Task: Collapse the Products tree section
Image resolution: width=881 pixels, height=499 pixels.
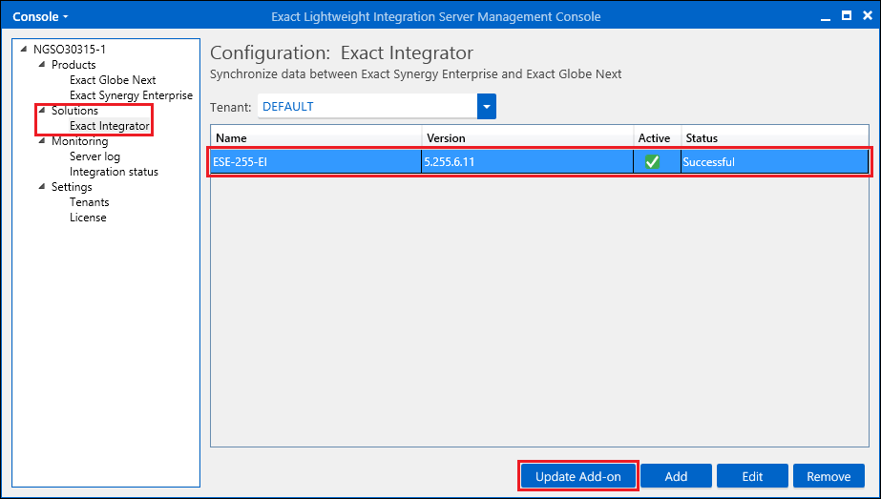Action: pyautogui.click(x=42, y=64)
